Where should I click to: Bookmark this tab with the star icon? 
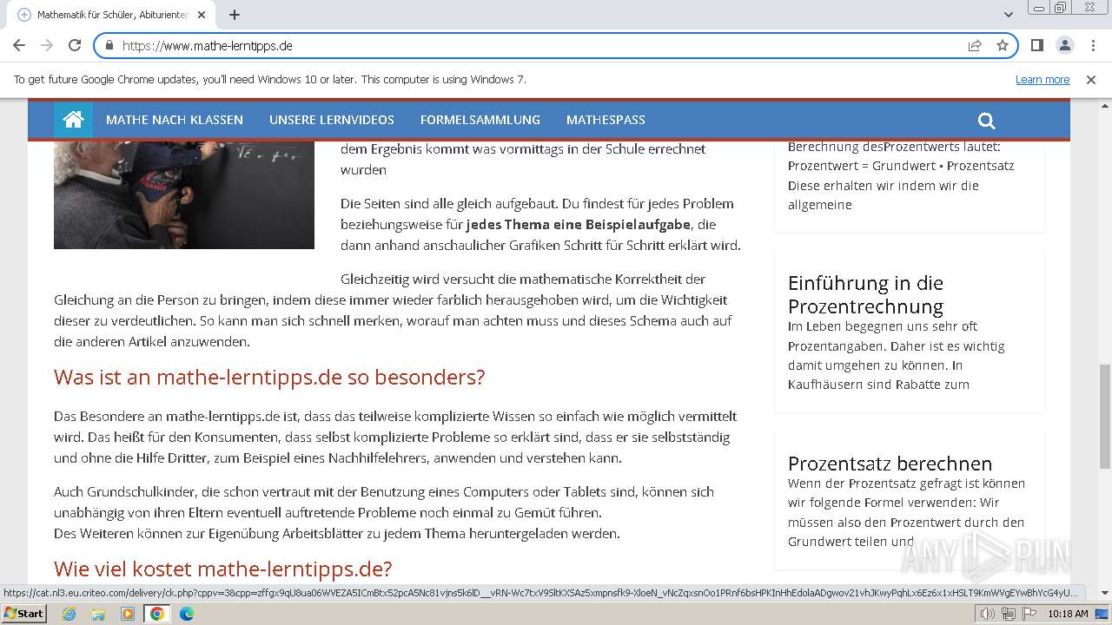(1003, 45)
